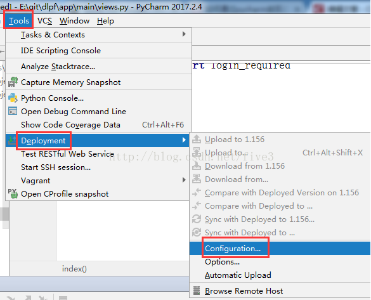Click the Python Console icon

[13, 98]
